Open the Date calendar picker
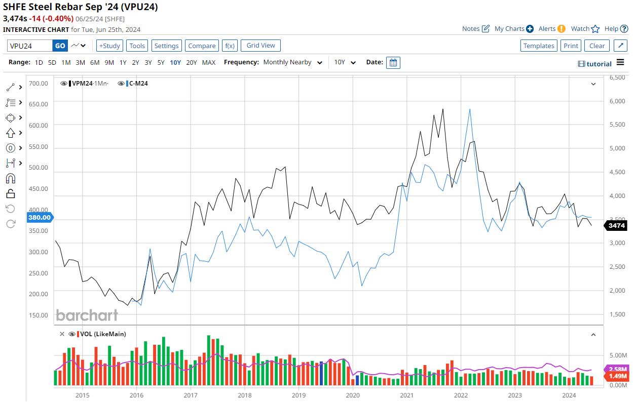This screenshot has height=402, width=635. 393,62
